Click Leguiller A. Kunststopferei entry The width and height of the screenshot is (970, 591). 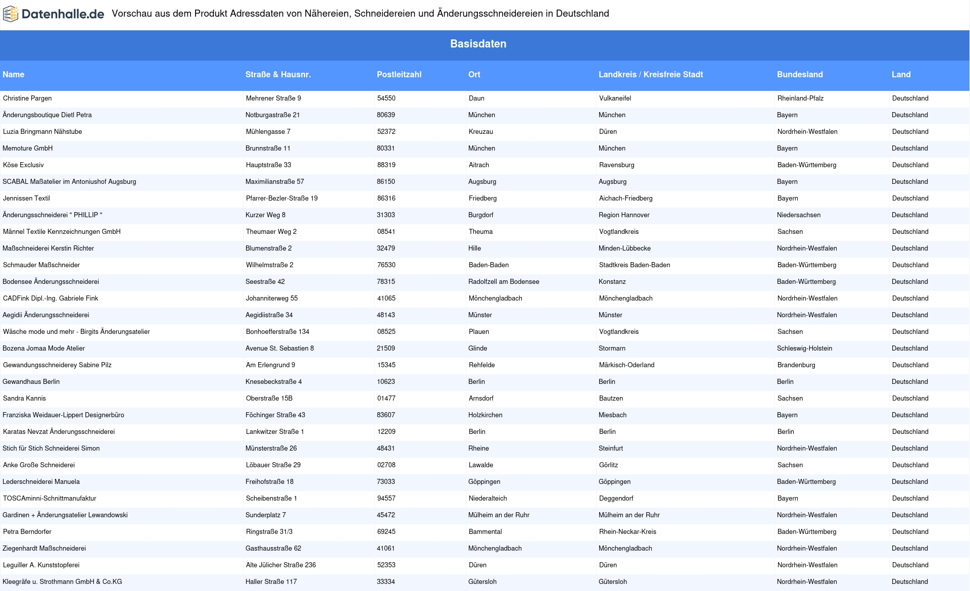41,565
